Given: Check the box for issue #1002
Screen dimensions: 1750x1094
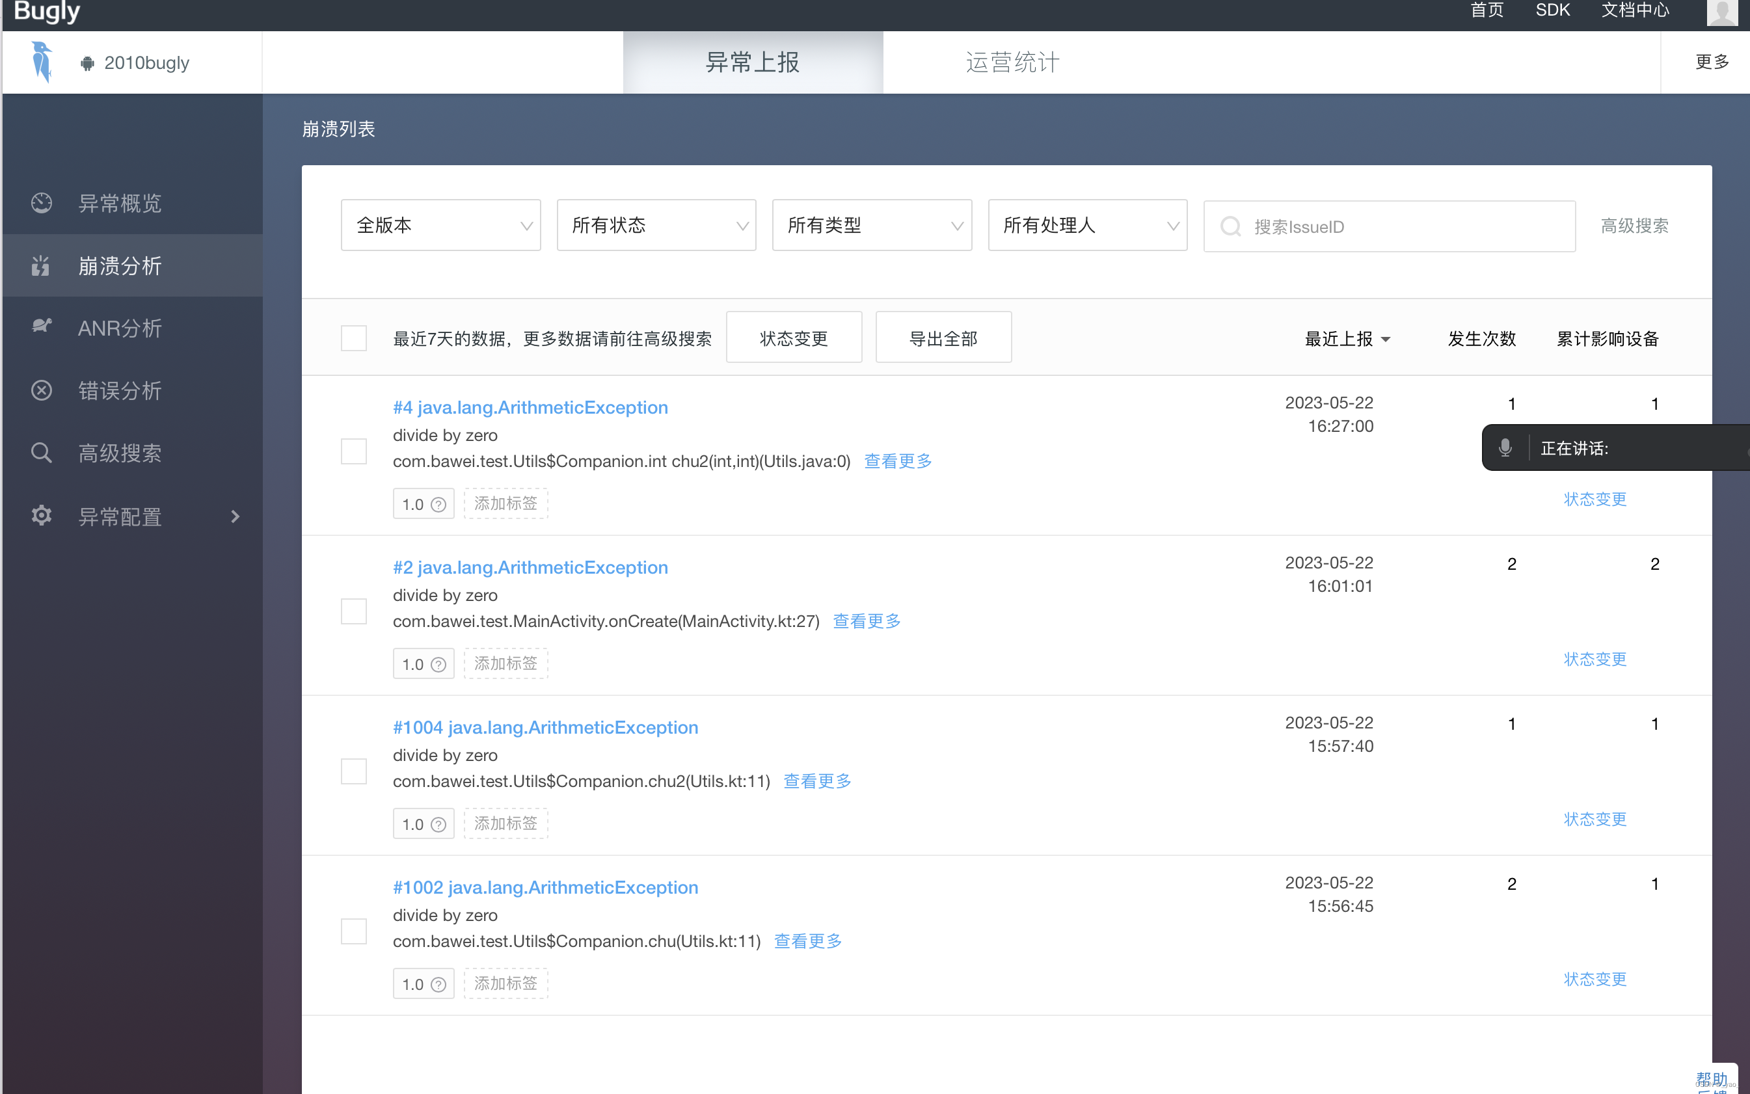Looking at the screenshot, I should [354, 931].
